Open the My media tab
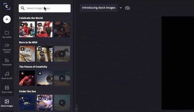This screenshot has height=112, width=194. tap(7, 34)
